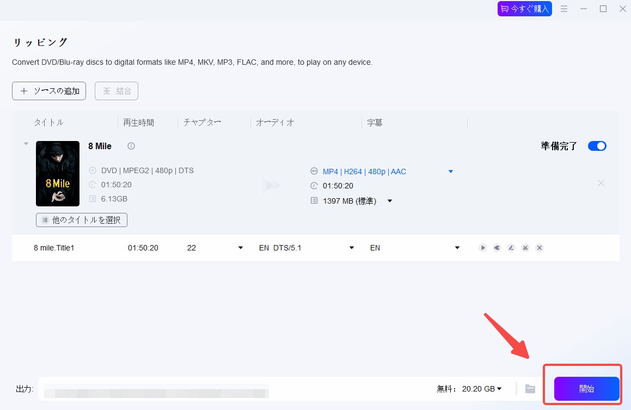
Task: Click the 今すぐ購入 purchase button
Action: pyautogui.click(x=525, y=9)
